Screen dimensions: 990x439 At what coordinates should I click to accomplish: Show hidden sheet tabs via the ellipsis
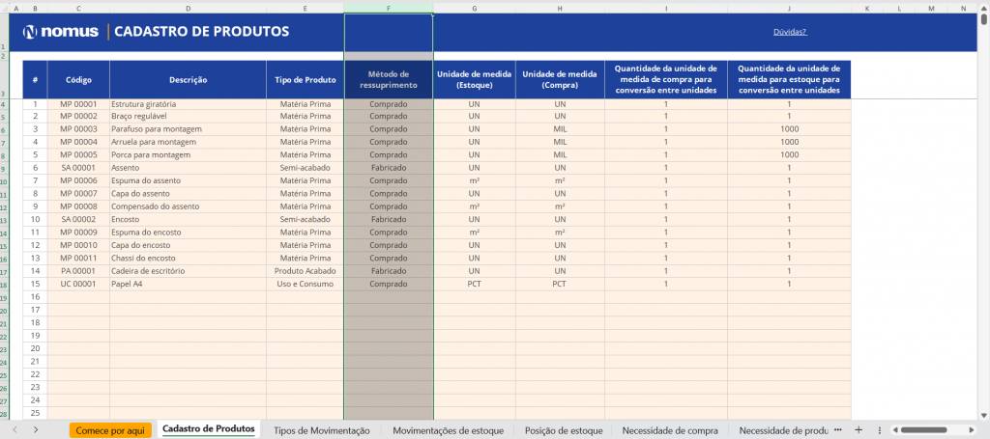[838, 429]
